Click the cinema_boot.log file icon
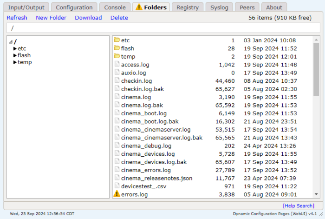Viewport: 325px width, 219px height. [x=117, y=113]
